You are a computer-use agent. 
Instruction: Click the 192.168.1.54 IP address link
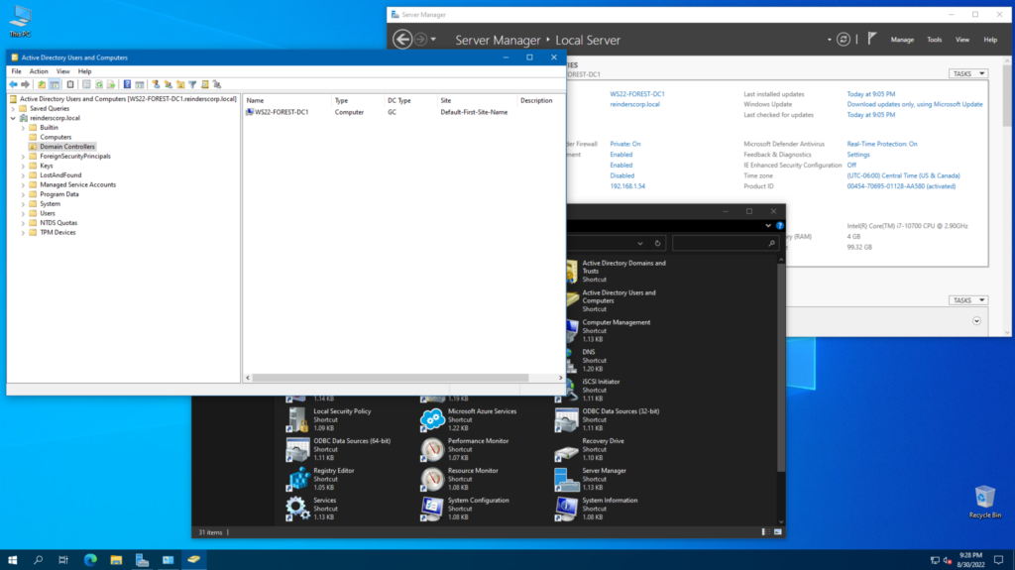(627, 186)
